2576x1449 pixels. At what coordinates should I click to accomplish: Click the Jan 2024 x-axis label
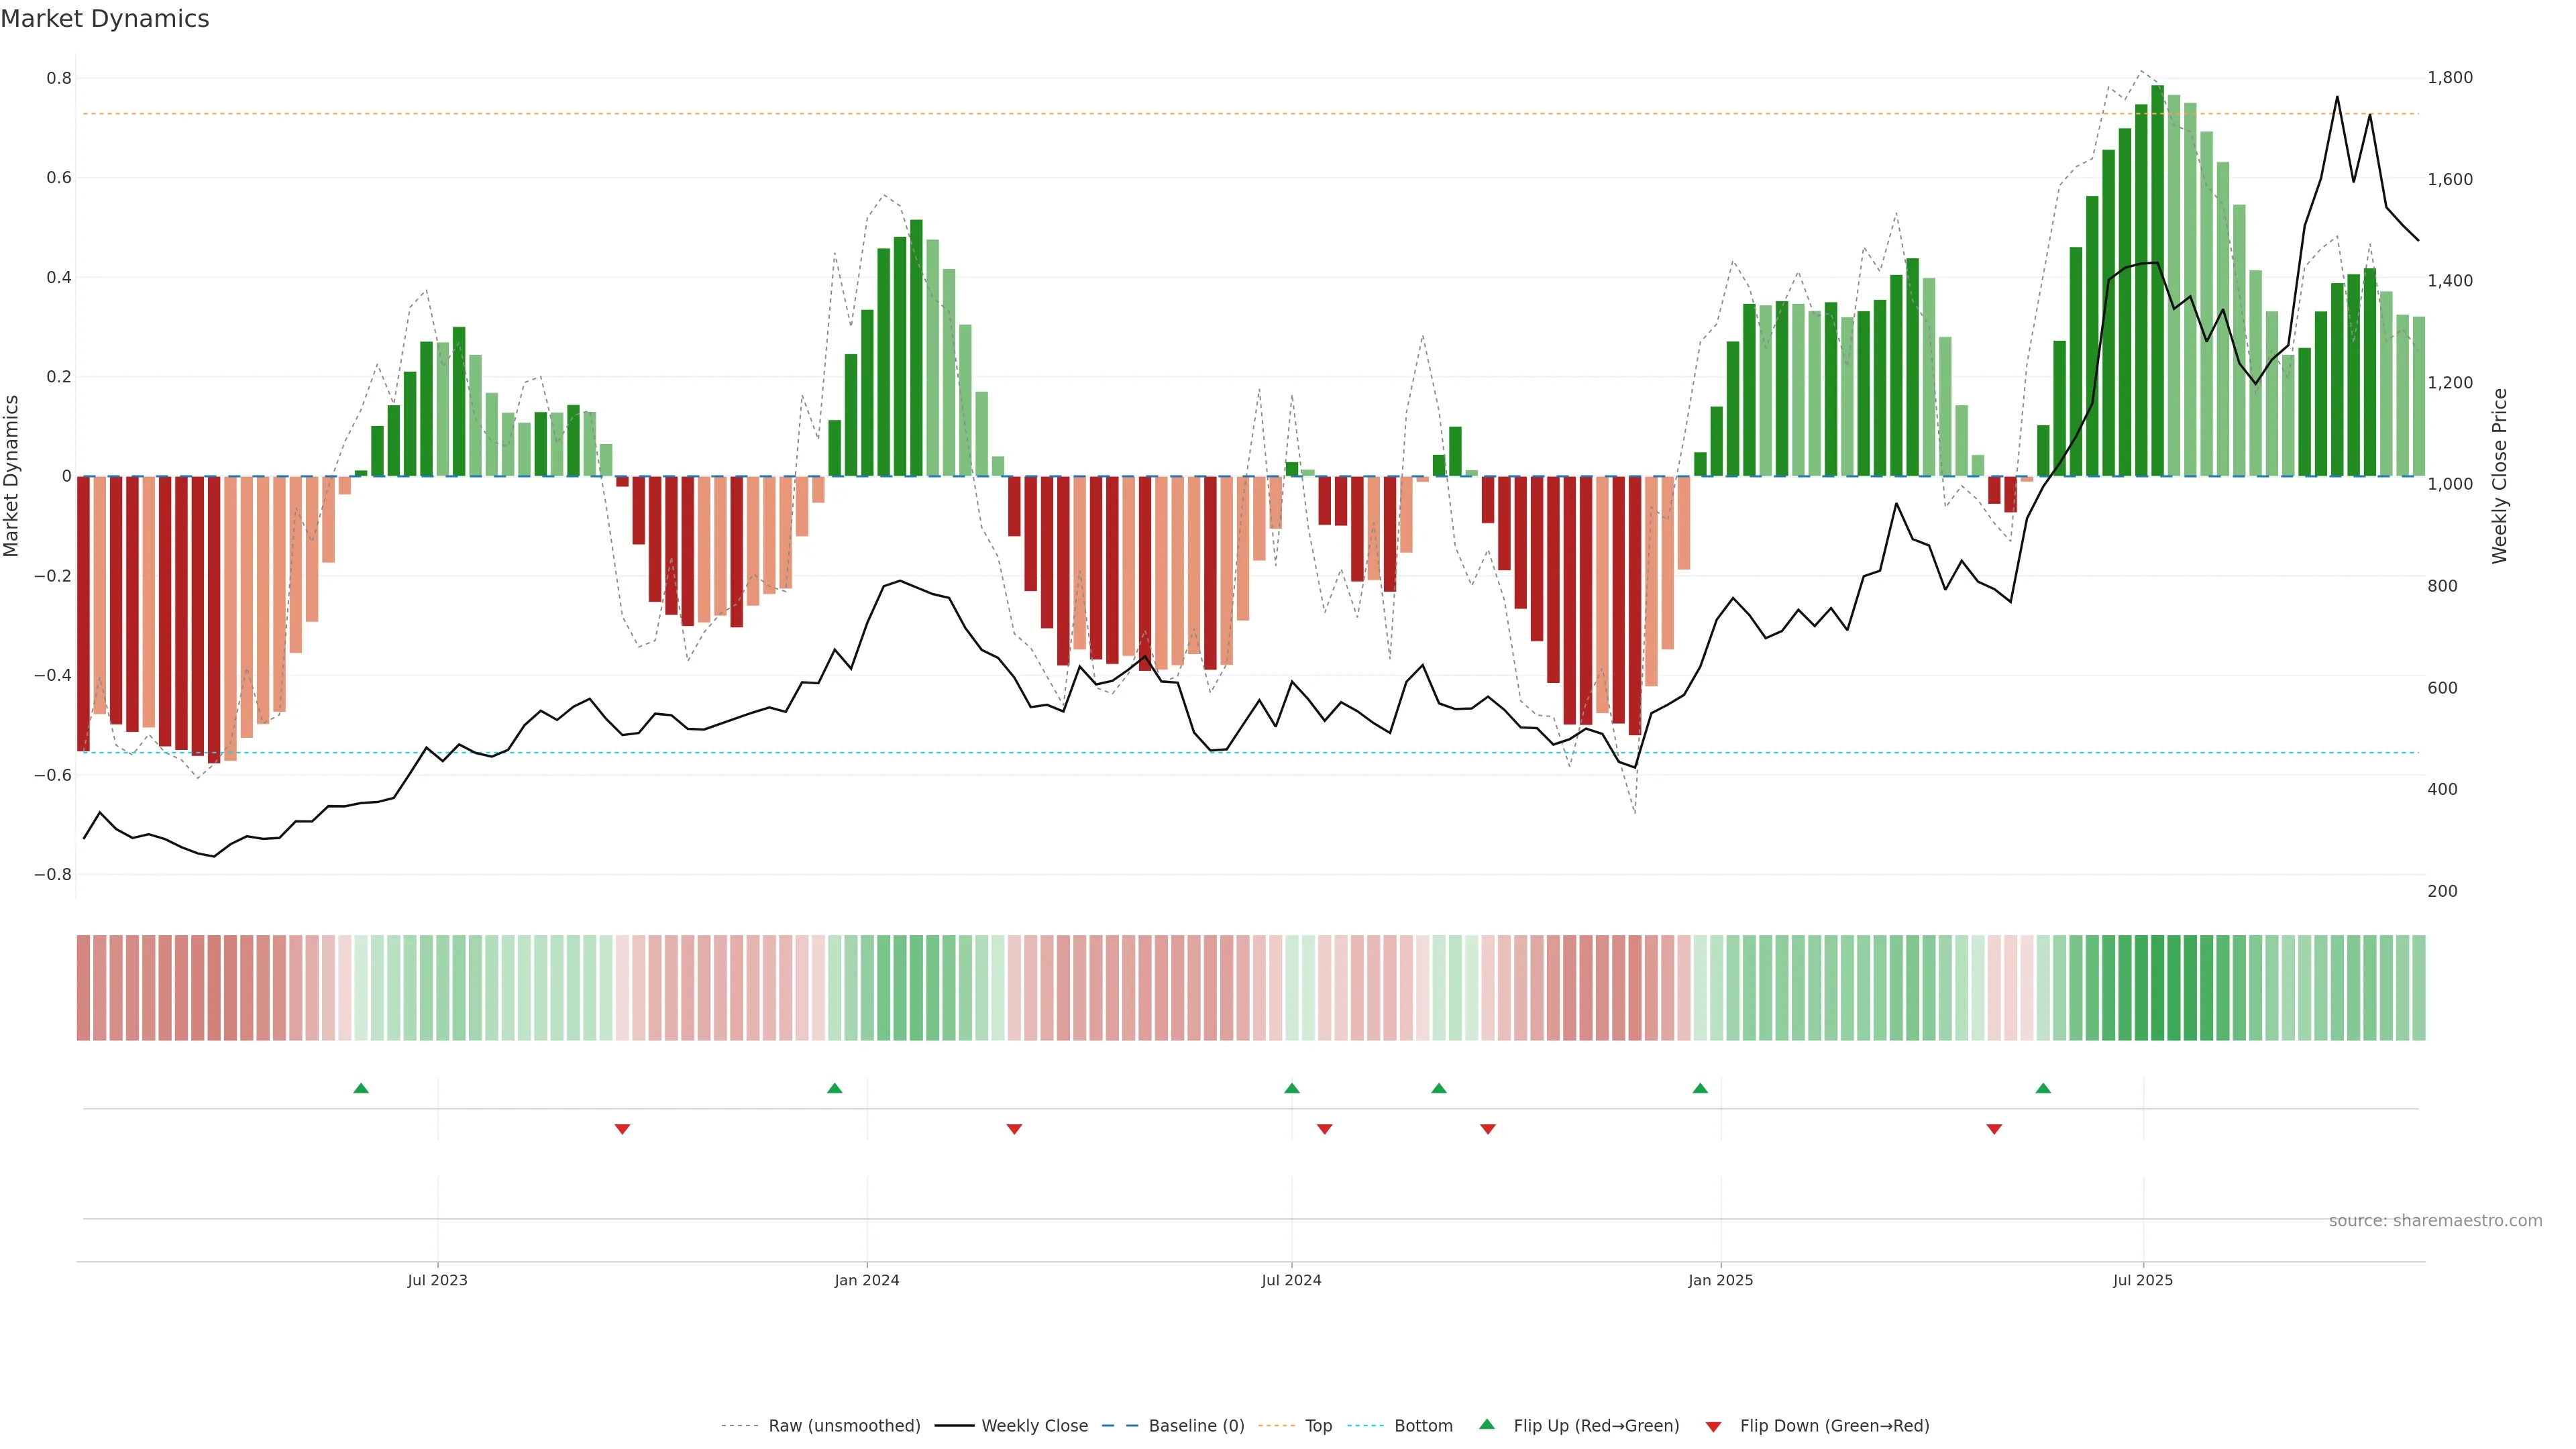point(867,1280)
